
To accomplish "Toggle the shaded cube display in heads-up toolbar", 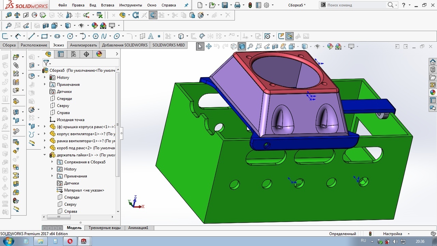I will pyautogui.click(x=242, y=46).
